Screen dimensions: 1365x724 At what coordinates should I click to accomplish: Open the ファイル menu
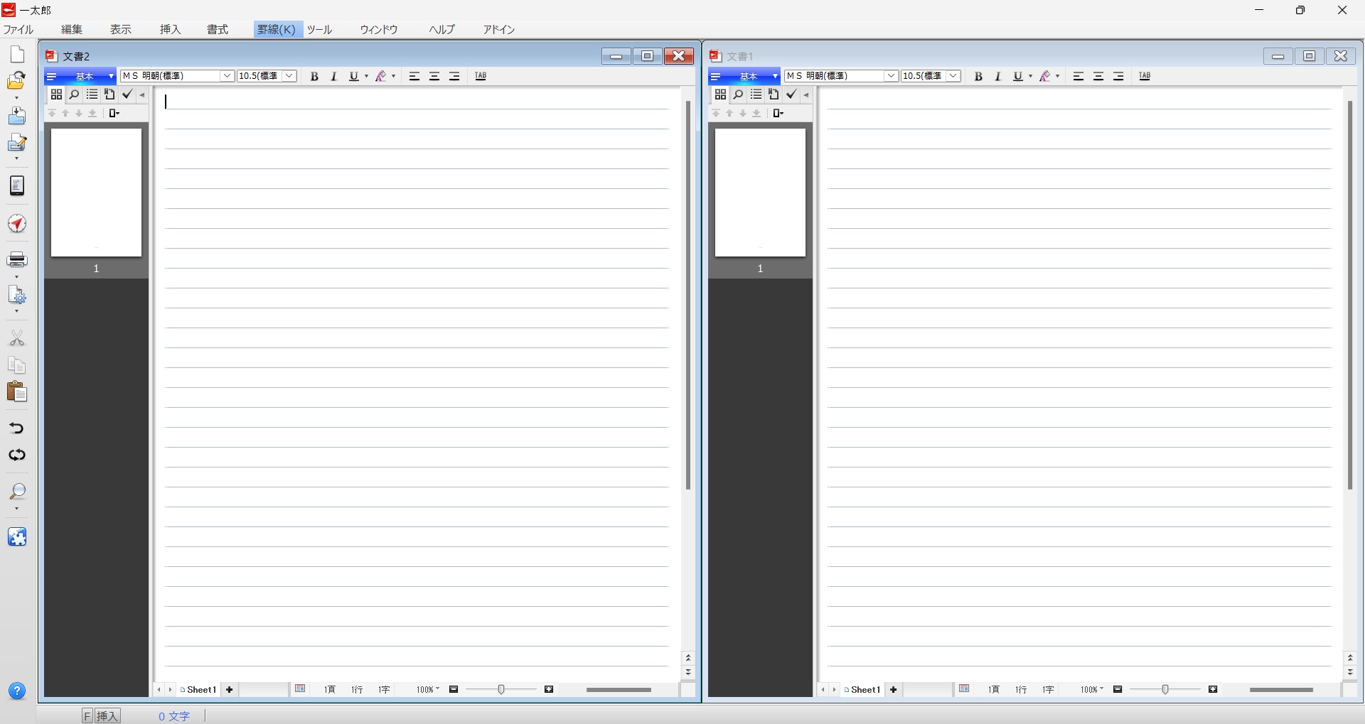click(x=18, y=29)
